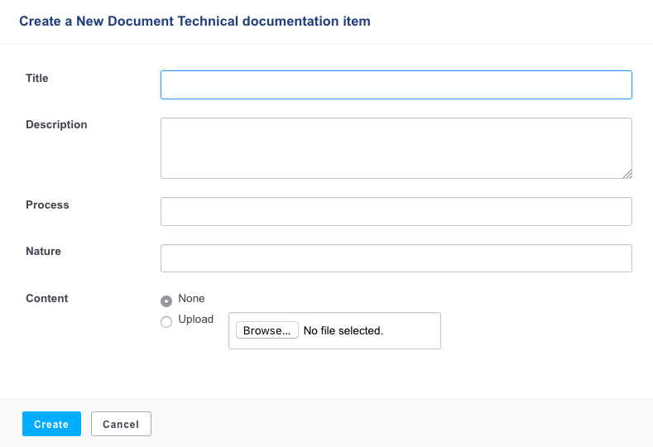Click the 'No file selected.' text
Screen dimensions: 653x447
pos(343,331)
